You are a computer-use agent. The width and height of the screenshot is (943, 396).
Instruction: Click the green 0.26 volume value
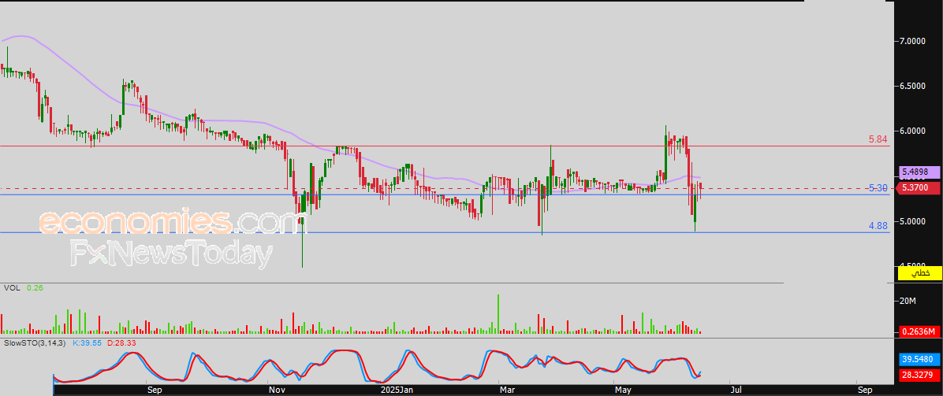pyautogui.click(x=34, y=288)
